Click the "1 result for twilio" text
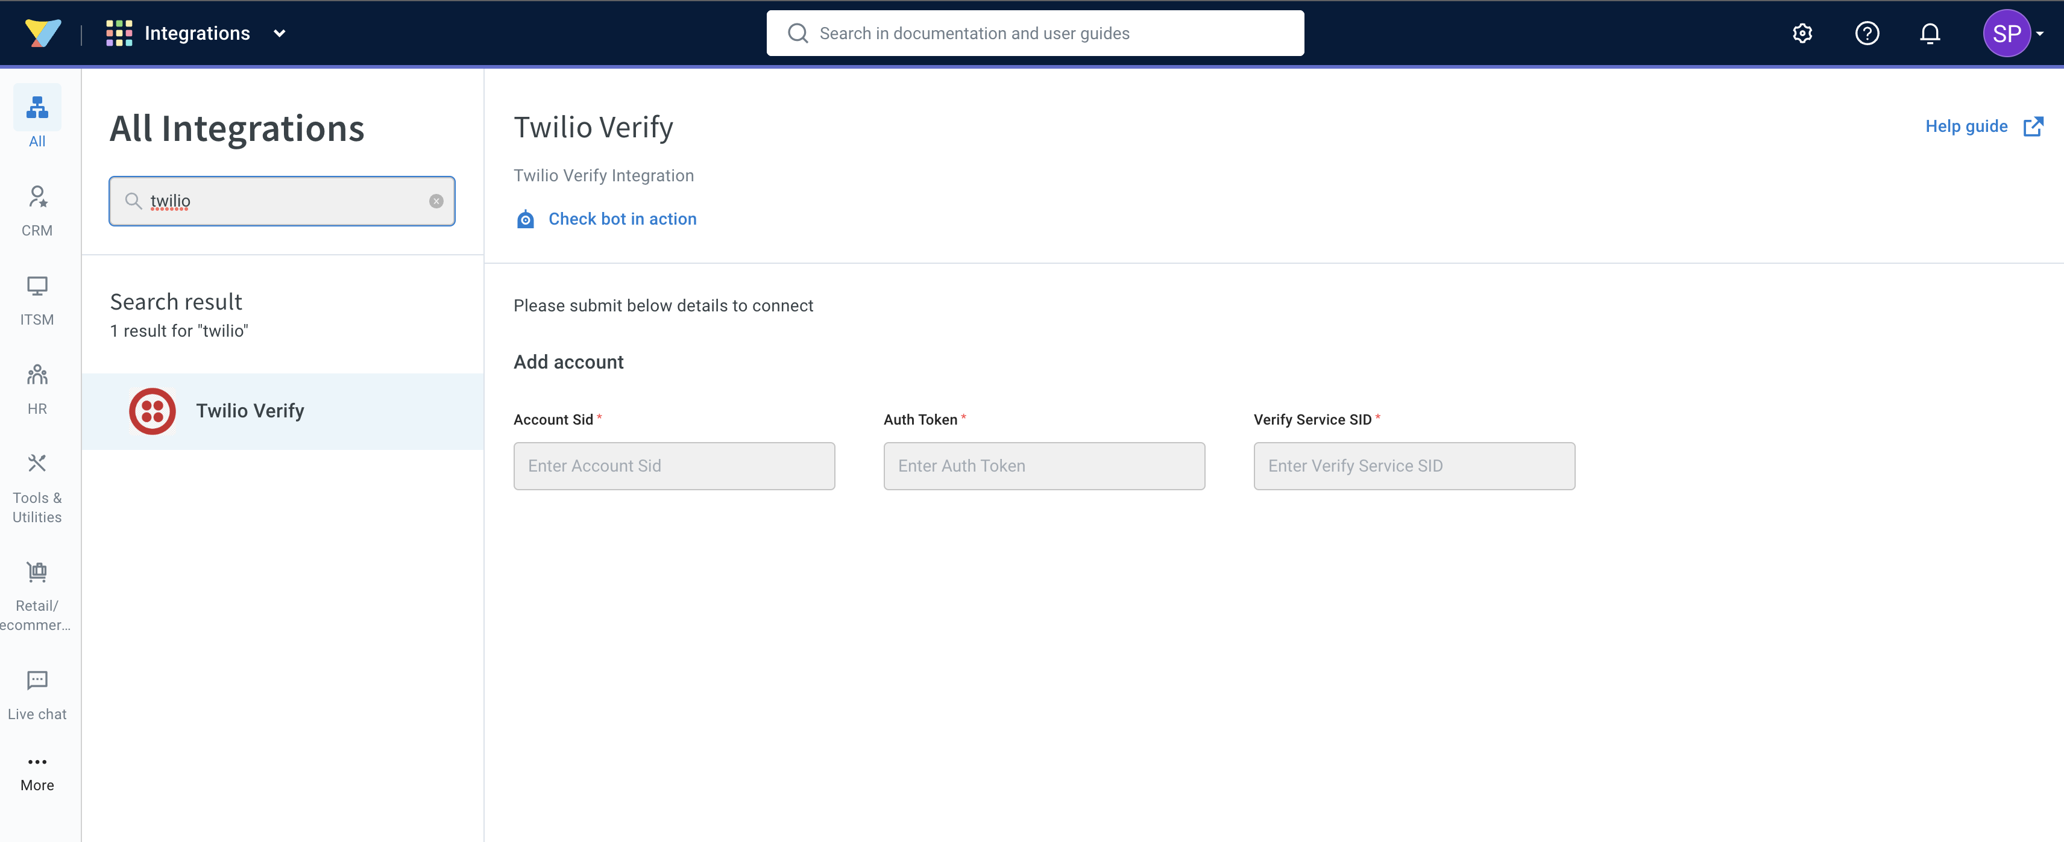Viewport: 2064px width, 842px height. 180,331
